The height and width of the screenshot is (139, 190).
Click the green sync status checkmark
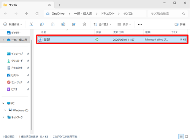[97, 39]
